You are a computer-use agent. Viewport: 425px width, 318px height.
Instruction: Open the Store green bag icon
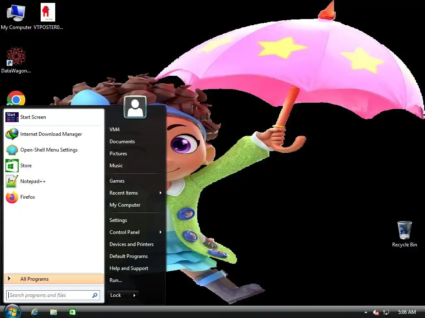click(12, 166)
